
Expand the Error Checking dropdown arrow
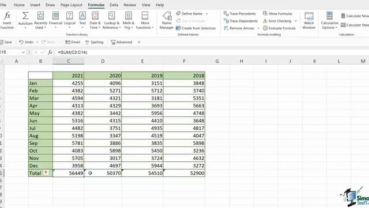pyautogui.click(x=296, y=21)
